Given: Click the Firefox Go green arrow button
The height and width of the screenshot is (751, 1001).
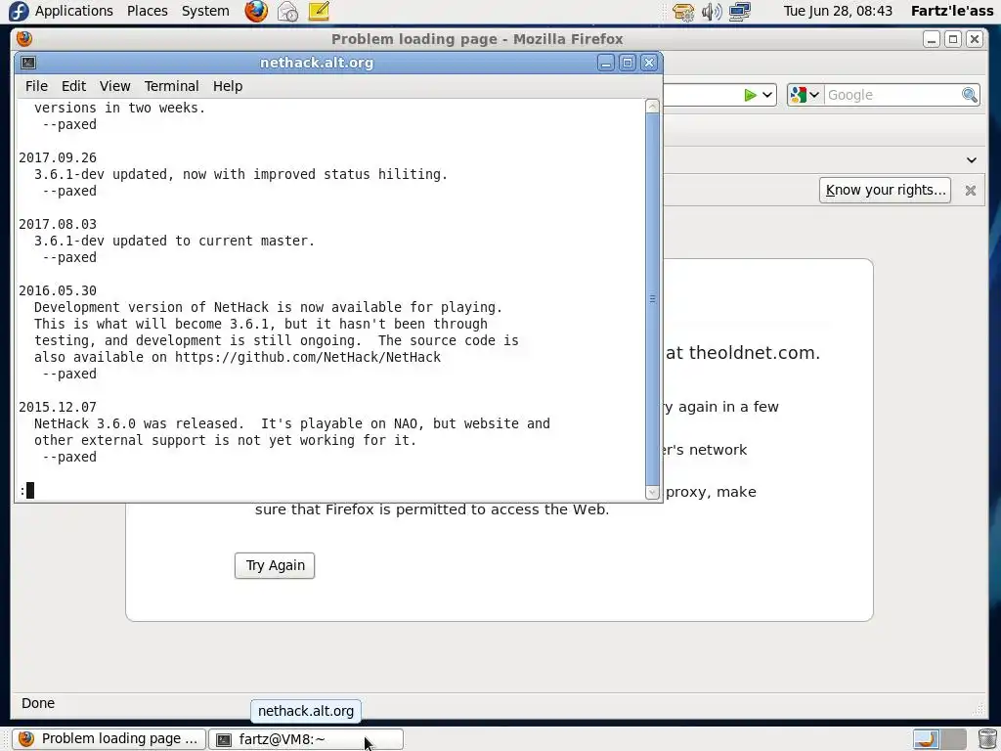Looking at the screenshot, I should tap(750, 95).
